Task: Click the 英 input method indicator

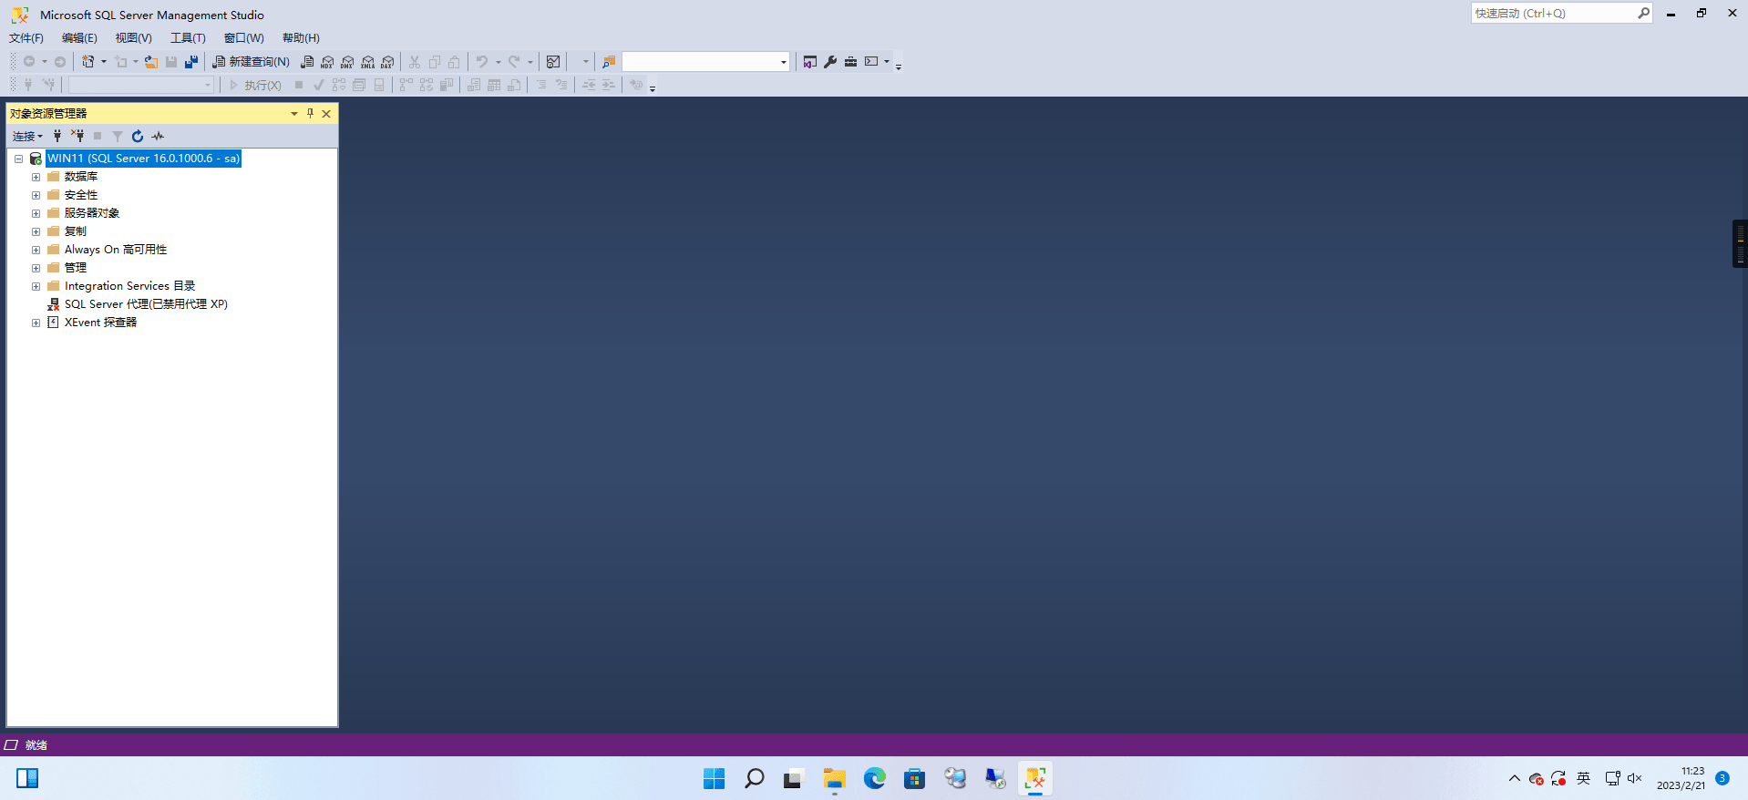Action: click(x=1584, y=778)
